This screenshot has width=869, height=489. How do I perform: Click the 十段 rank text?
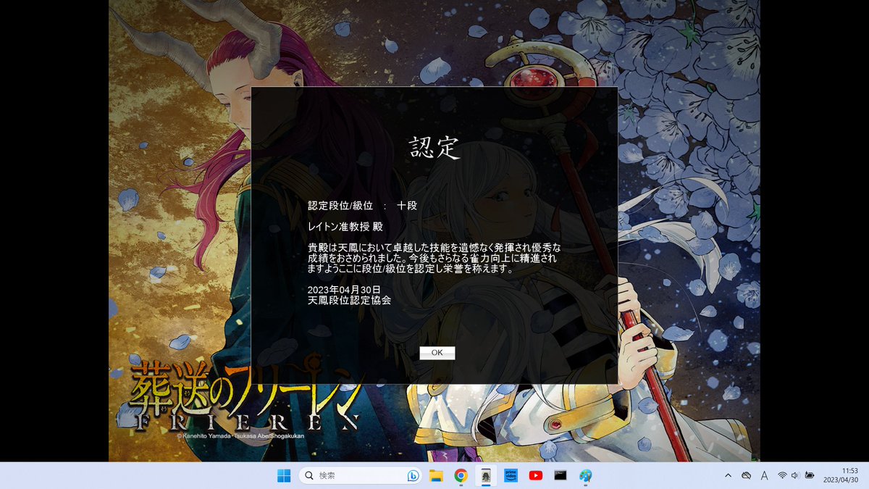[x=407, y=206]
